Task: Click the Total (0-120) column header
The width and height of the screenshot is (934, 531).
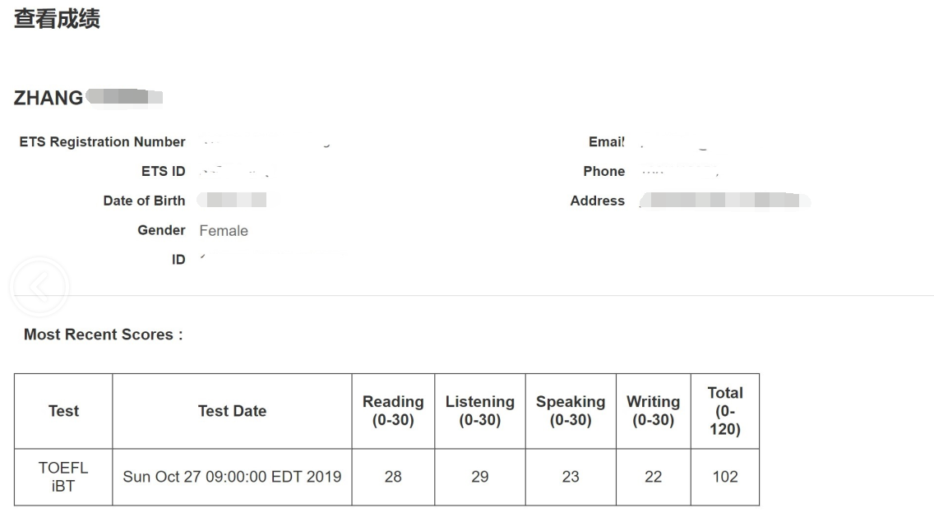Action: point(725,411)
